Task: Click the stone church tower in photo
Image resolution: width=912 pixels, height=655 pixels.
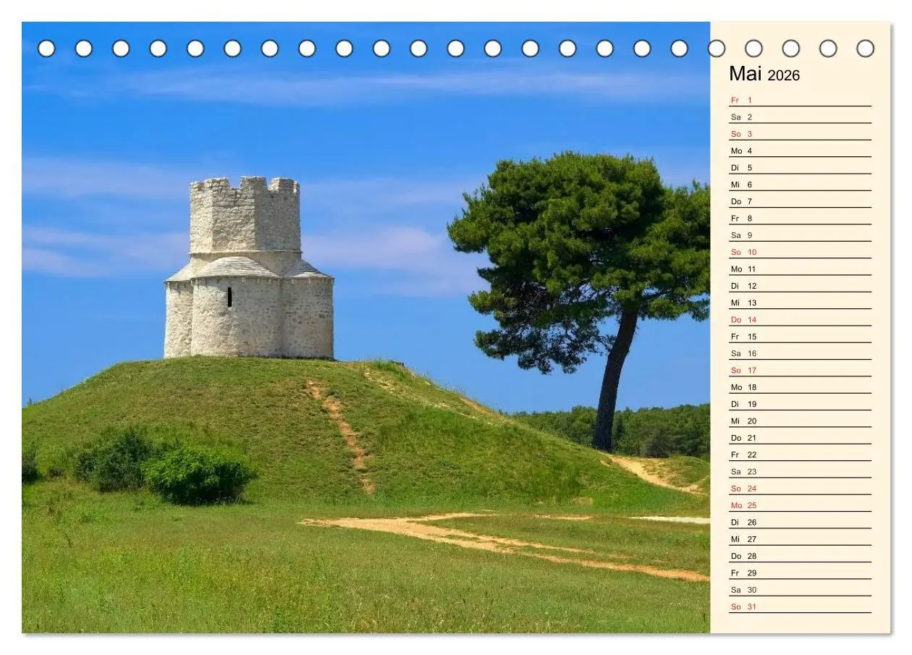Action: coord(248,268)
